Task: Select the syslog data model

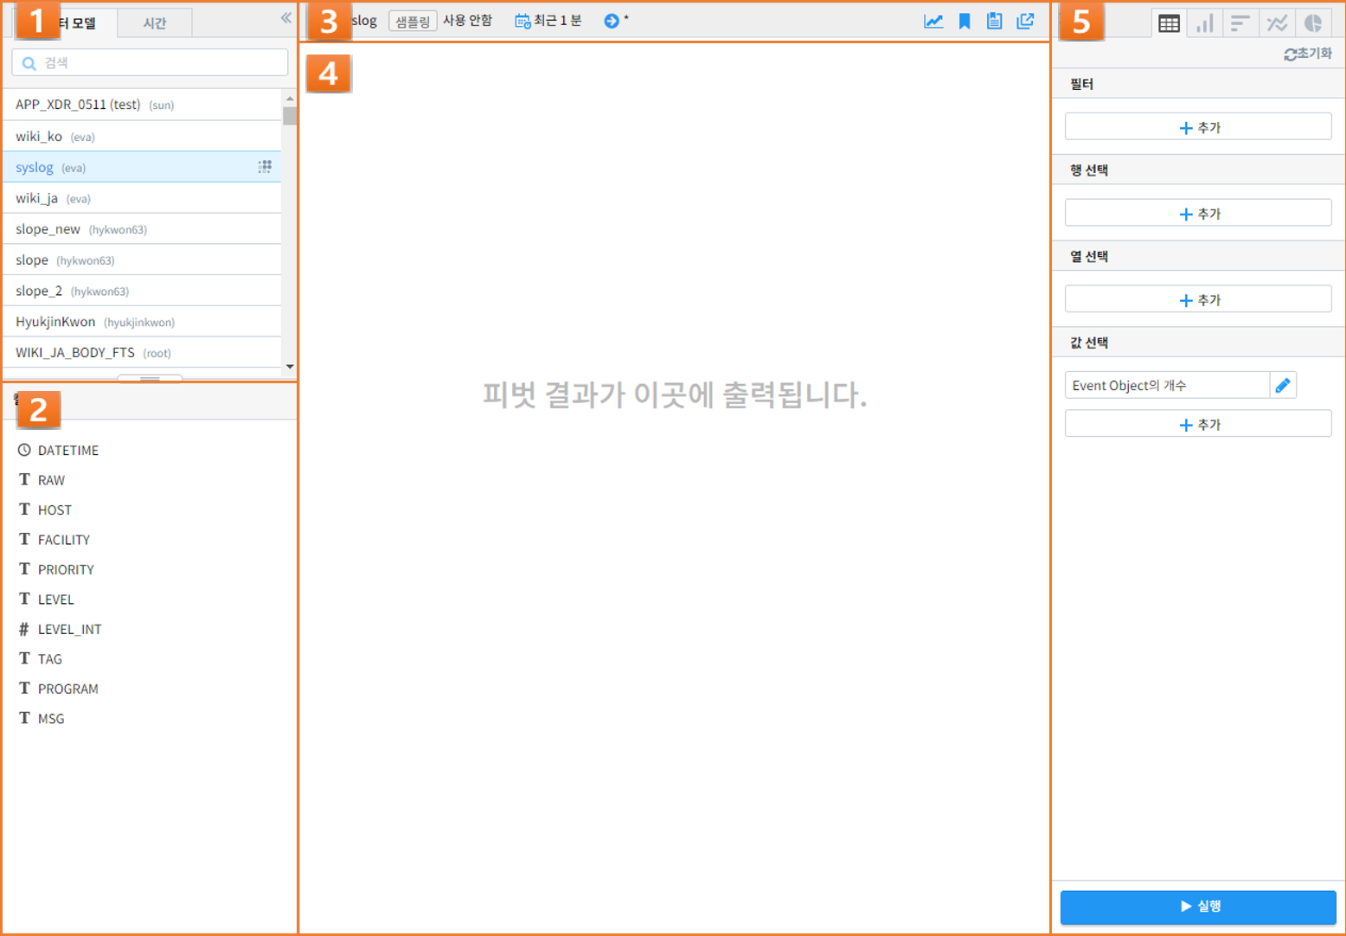Action: click(x=142, y=167)
